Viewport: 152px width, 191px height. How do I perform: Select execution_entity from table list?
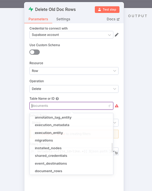click(71, 133)
